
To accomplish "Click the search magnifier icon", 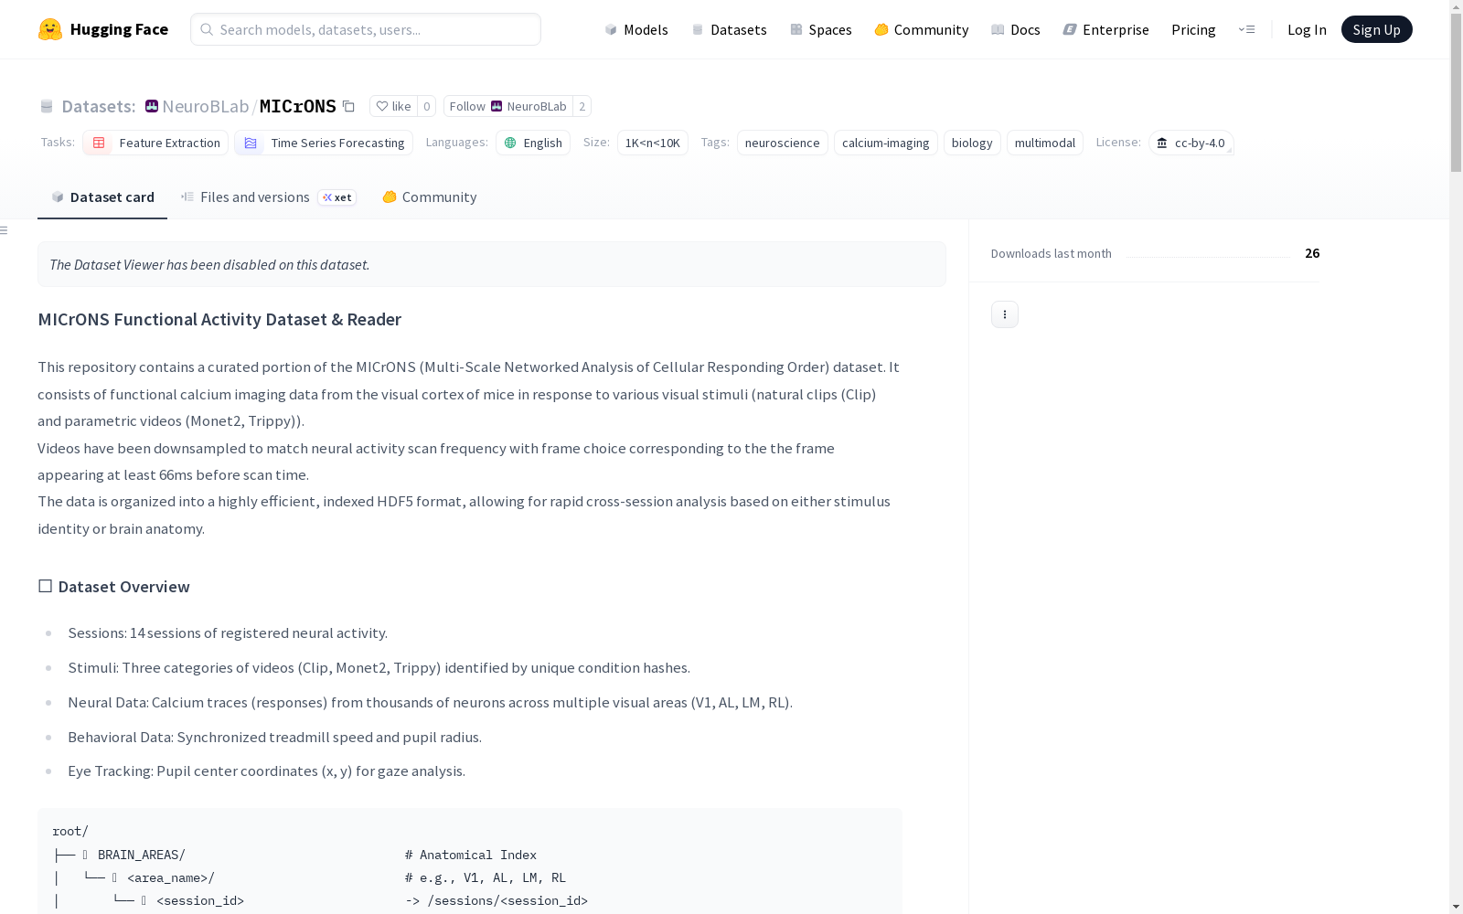I will click(207, 29).
